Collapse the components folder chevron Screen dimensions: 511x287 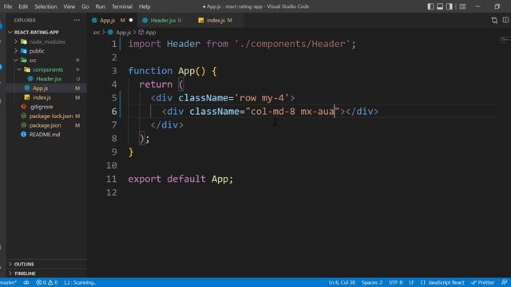click(19, 69)
